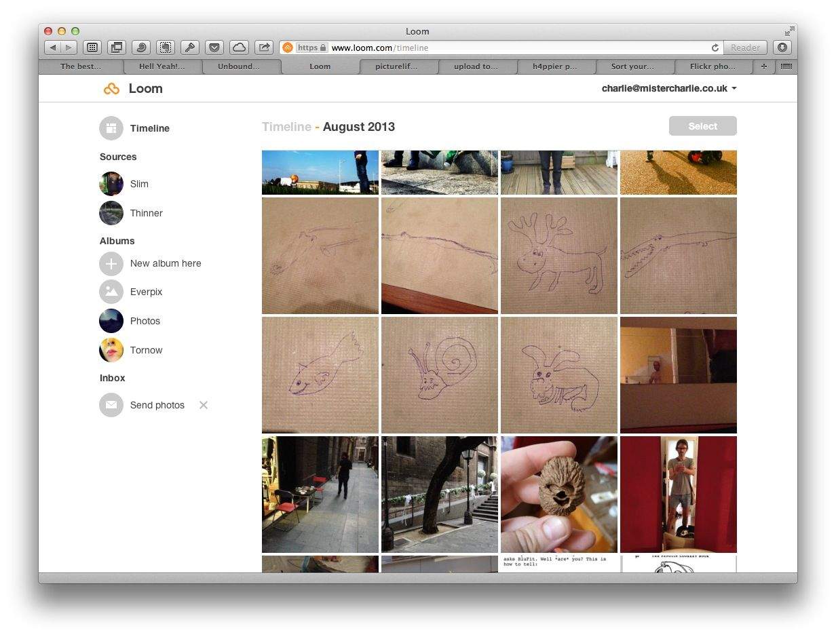The height and width of the screenshot is (637, 836).
Task: Show Safari downloads via arrow icon
Action: tap(782, 47)
